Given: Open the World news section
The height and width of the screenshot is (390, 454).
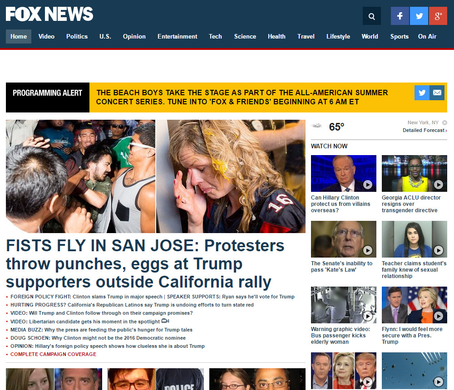Looking at the screenshot, I should [370, 36].
